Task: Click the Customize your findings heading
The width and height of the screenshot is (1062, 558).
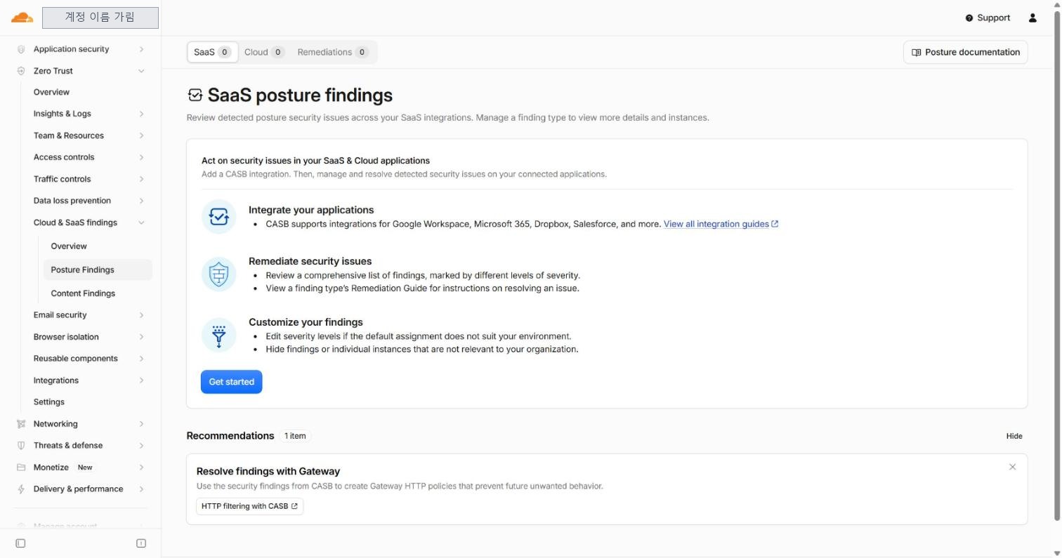Action: coord(306,322)
